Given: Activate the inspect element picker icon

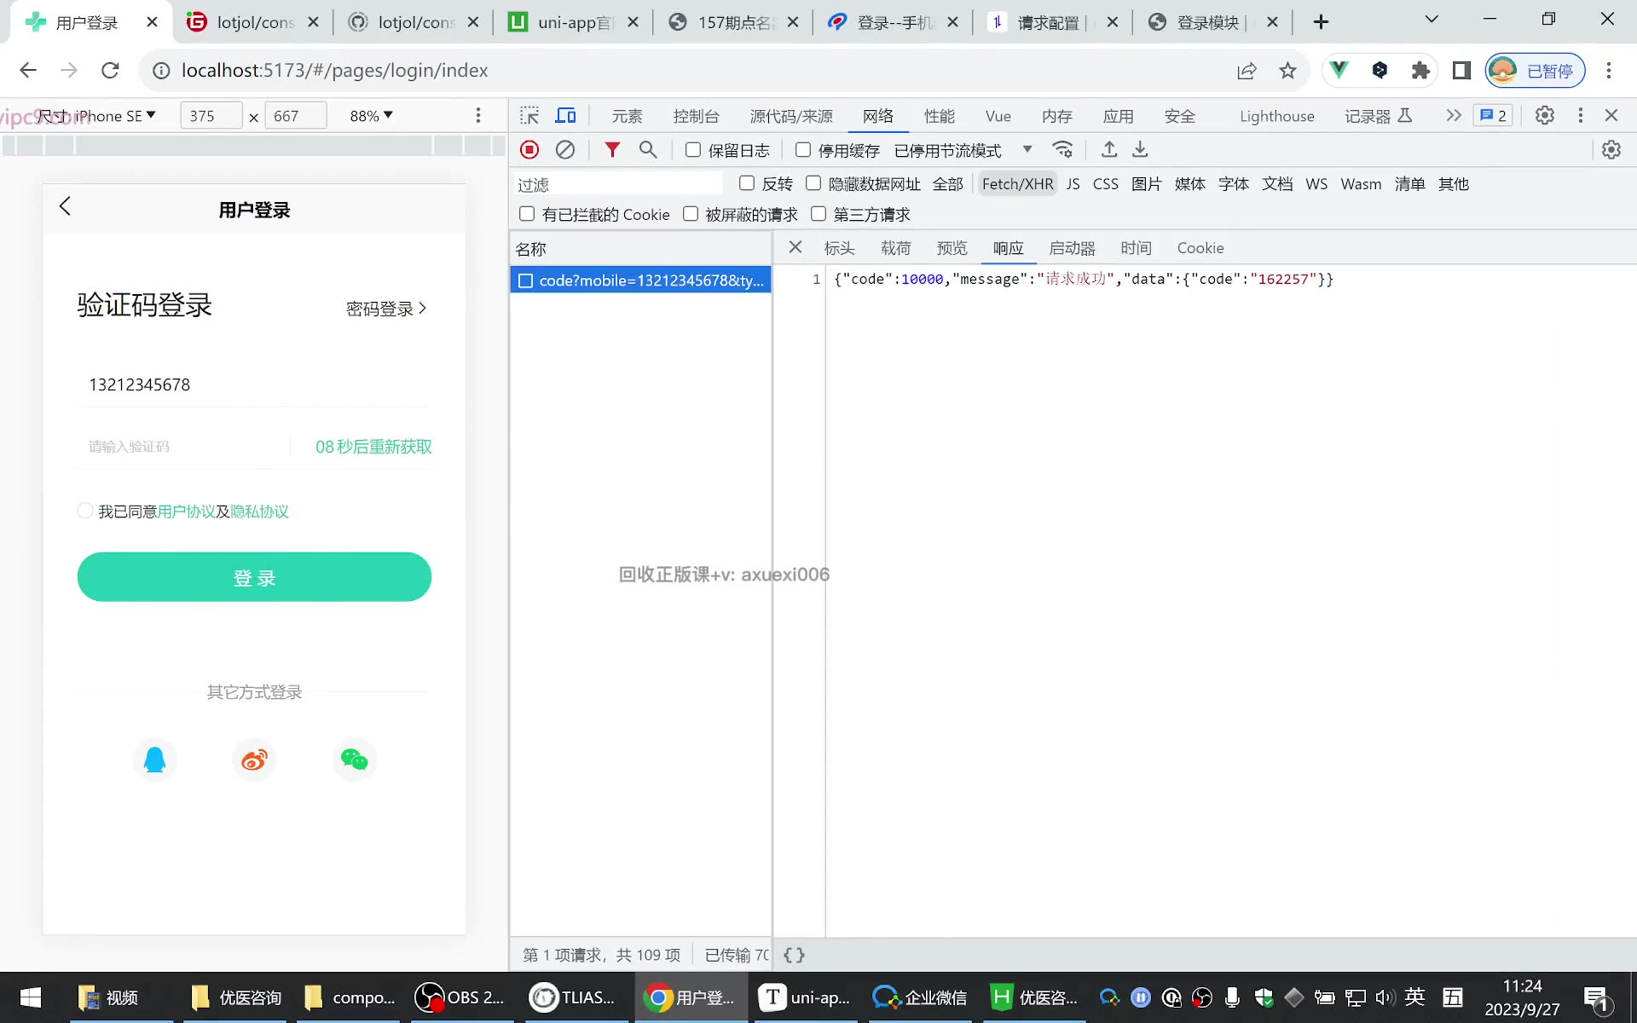Looking at the screenshot, I should [529, 115].
